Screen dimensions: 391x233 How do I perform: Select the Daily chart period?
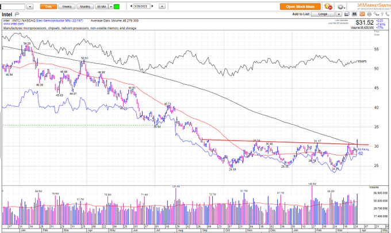(x=48, y=7)
